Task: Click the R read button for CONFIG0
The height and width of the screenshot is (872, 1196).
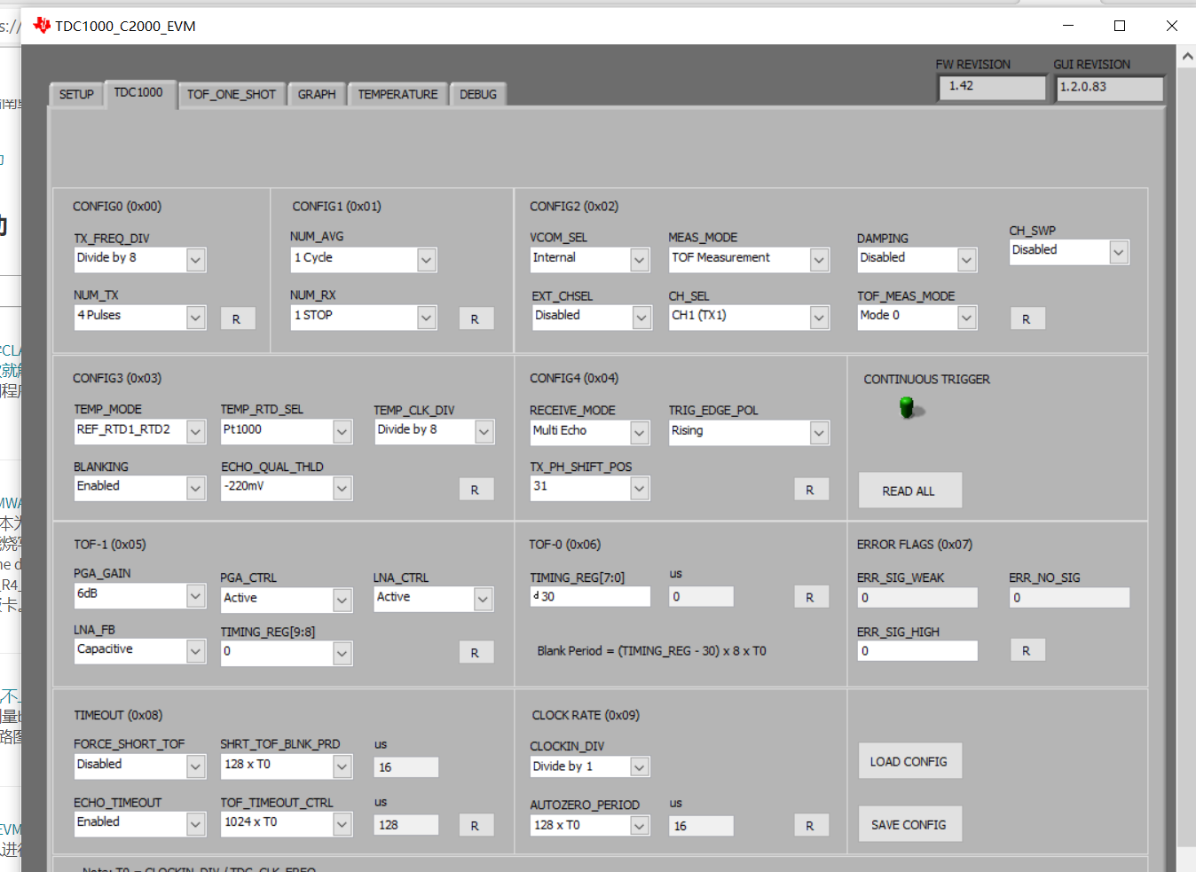Action: (x=238, y=318)
